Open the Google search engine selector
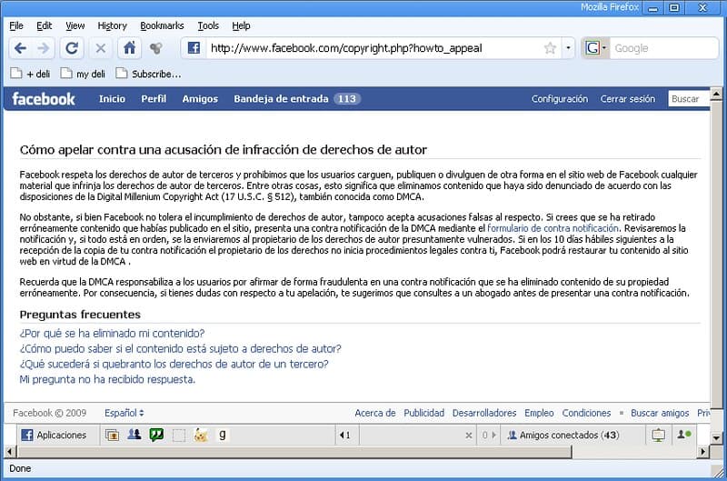The image size is (727, 481). point(595,48)
